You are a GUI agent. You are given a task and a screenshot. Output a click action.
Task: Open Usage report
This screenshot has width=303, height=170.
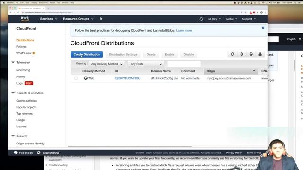click(x=20, y=120)
